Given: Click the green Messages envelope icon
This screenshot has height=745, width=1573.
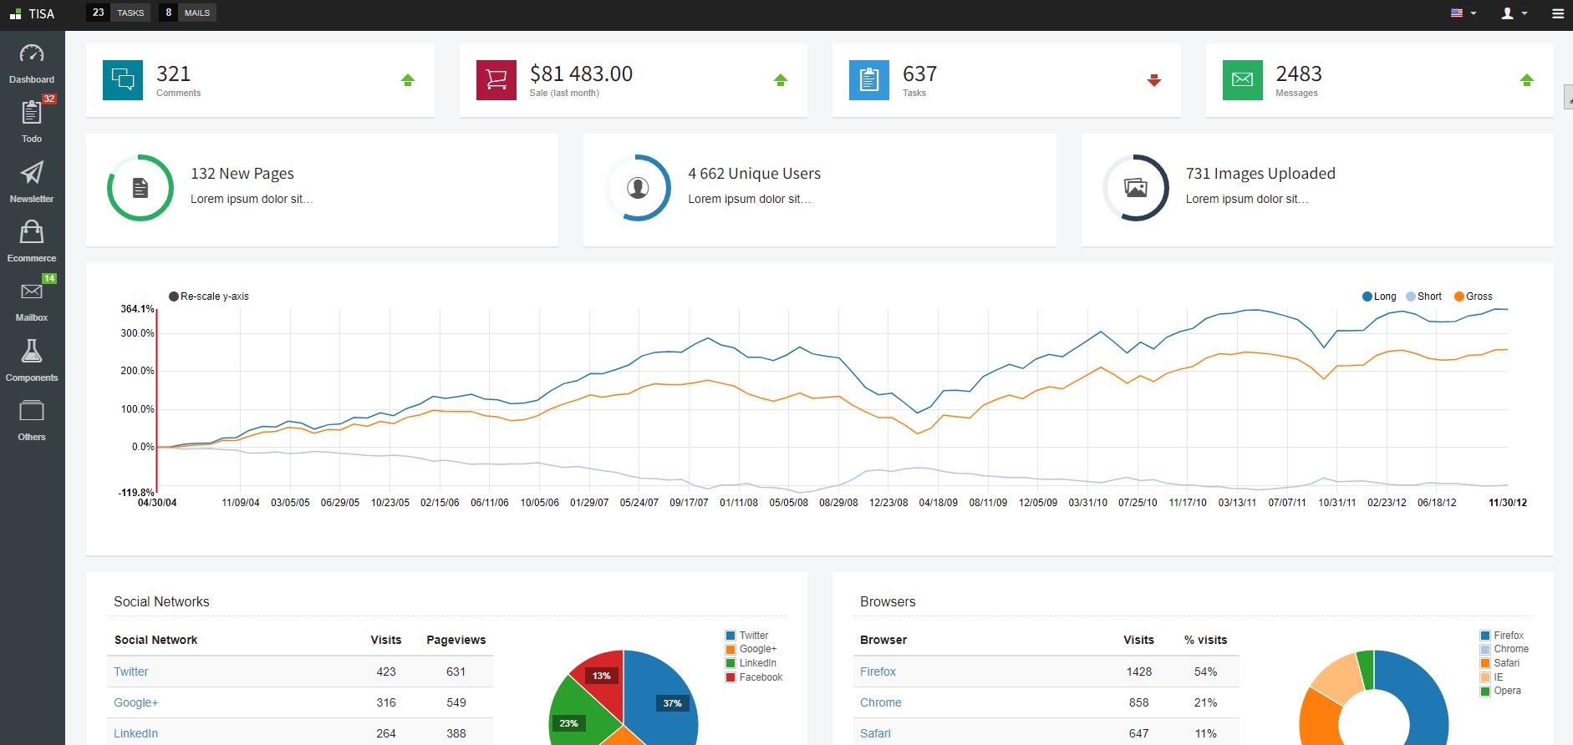Looking at the screenshot, I should [x=1243, y=80].
